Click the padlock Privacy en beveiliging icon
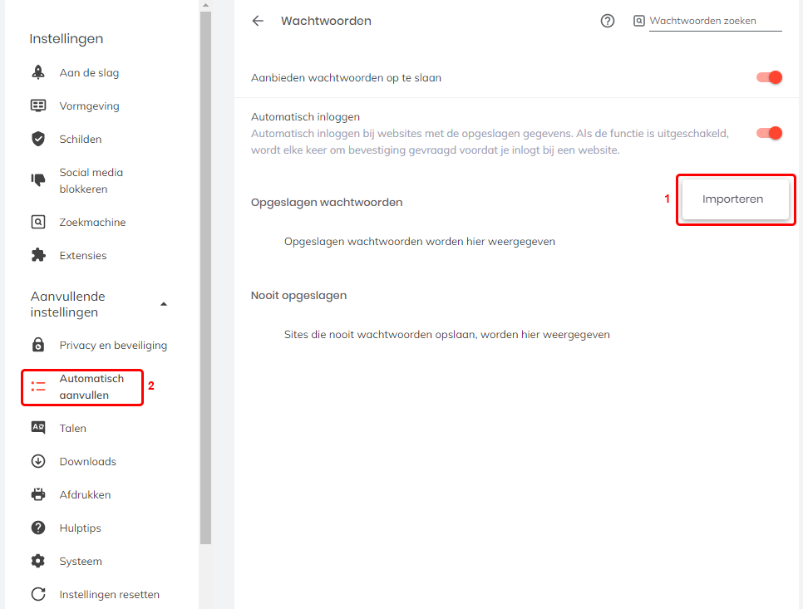This screenshot has width=803, height=609. [38, 346]
